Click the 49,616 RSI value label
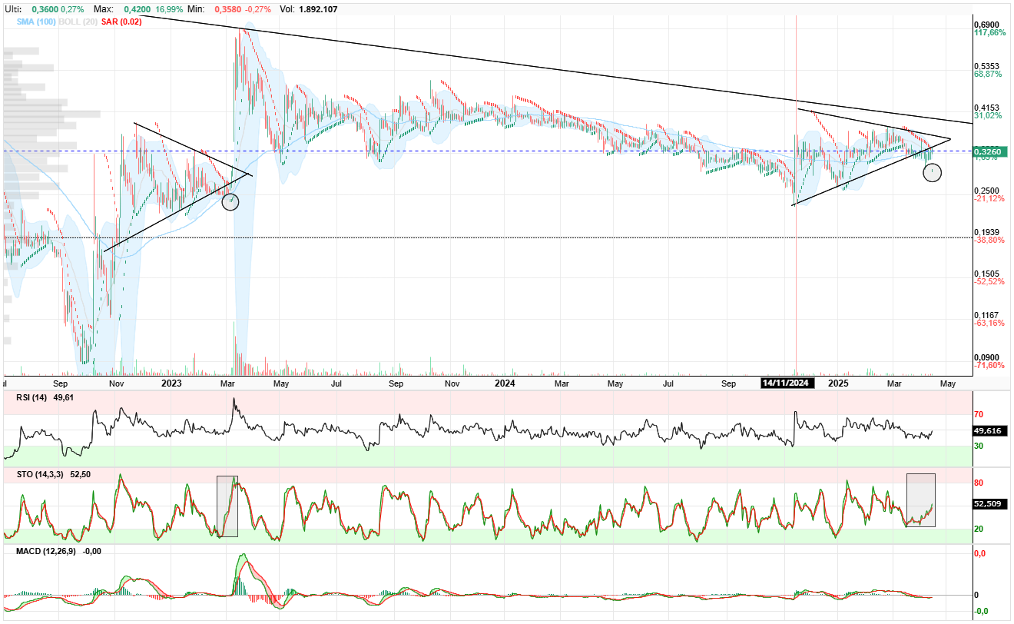The height and width of the screenshot is (624, 1014). (987, 431)
